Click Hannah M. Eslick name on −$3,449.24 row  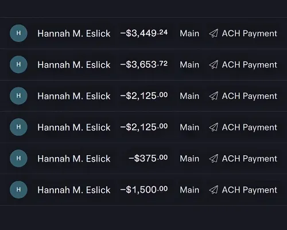(74, 33)
